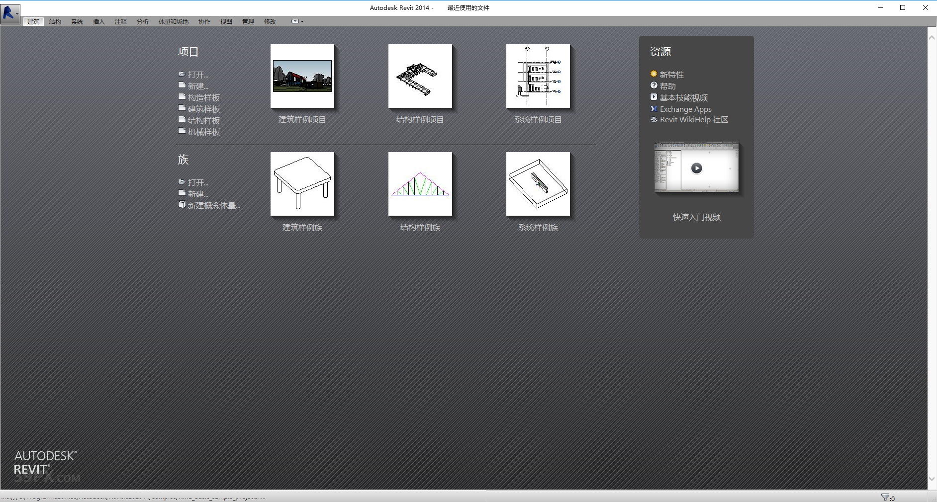Click the 机械样板 link
937x502 pixels.
point(203,131)
